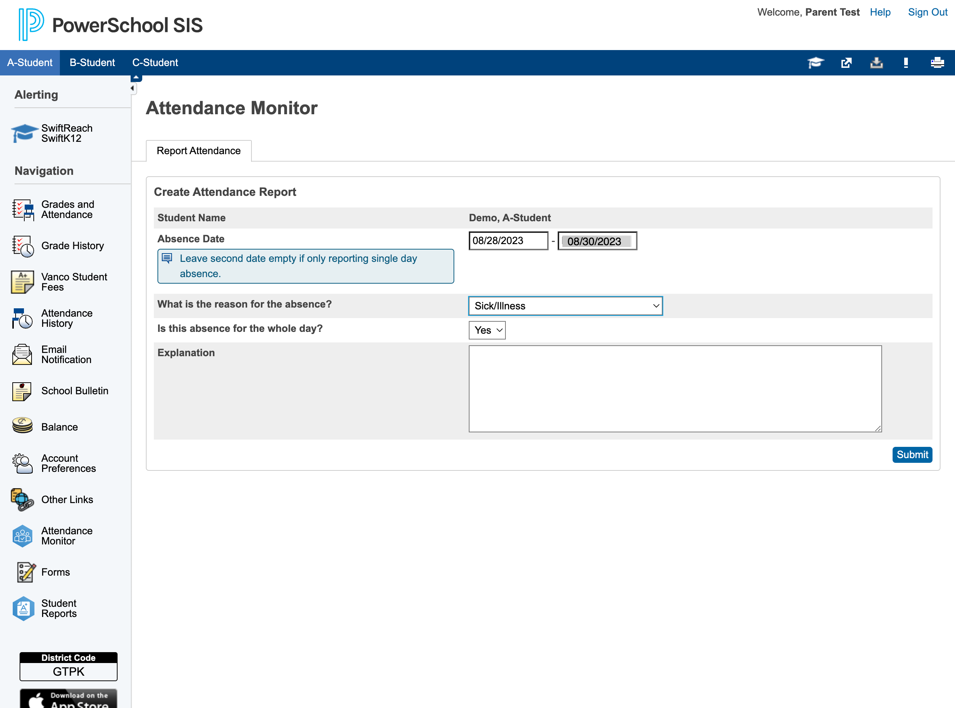Open Attendance Monitor sidebar link
The height and width of the screenshot is (708, 955).
tap(67, 536)
